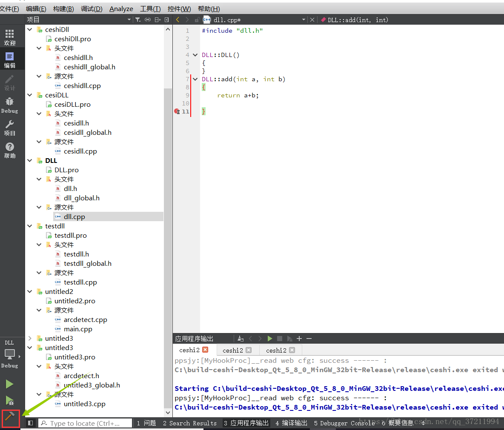
Task: Switch to 欢迎 (Welcome) mode
Action: pyautogui.click(x=9, y=36)
